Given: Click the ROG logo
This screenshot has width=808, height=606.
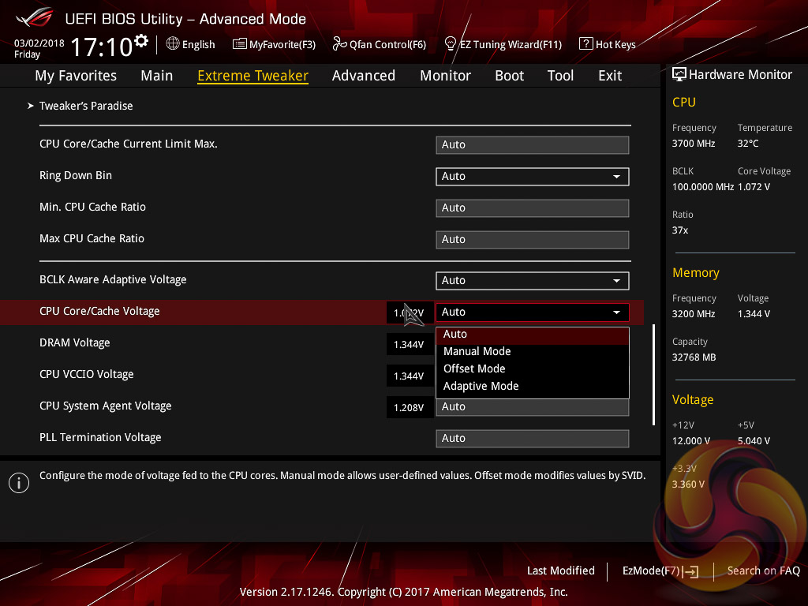Looking at the screenshot, I should (x=35, y=17).
